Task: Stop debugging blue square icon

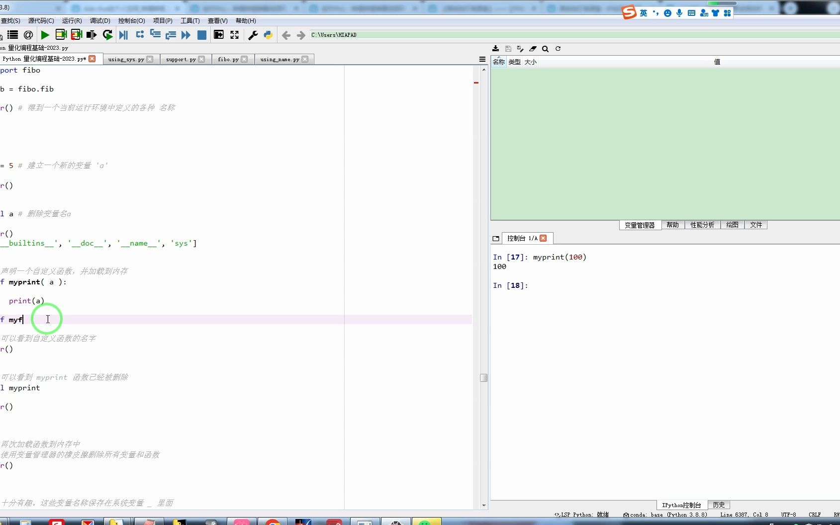Action: tap(201, 35)
